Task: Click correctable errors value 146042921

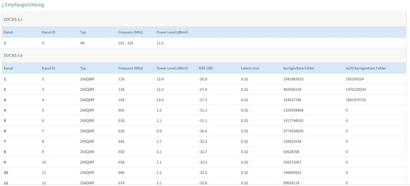Action: 292,173
